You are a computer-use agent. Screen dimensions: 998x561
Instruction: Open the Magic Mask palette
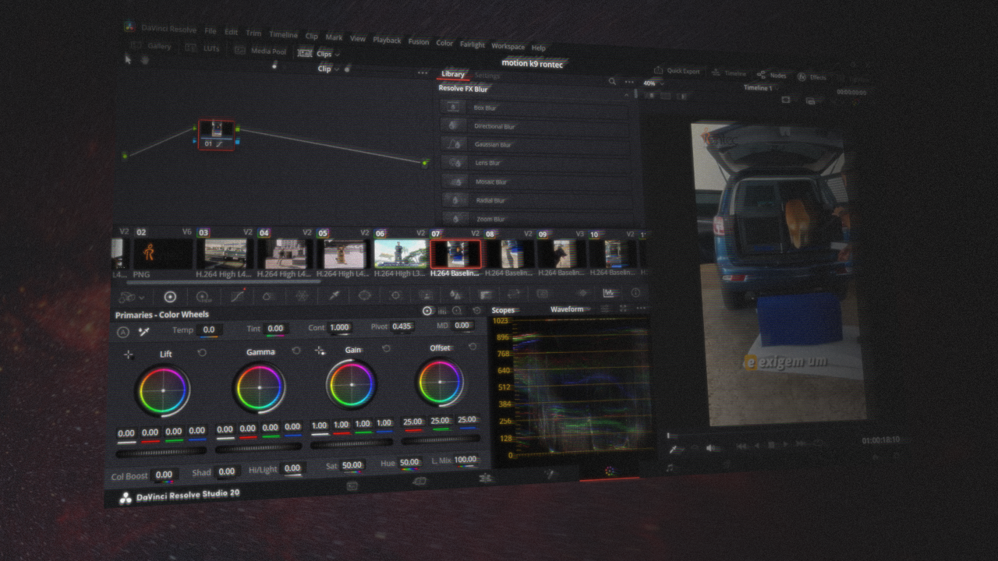[425, 295]
